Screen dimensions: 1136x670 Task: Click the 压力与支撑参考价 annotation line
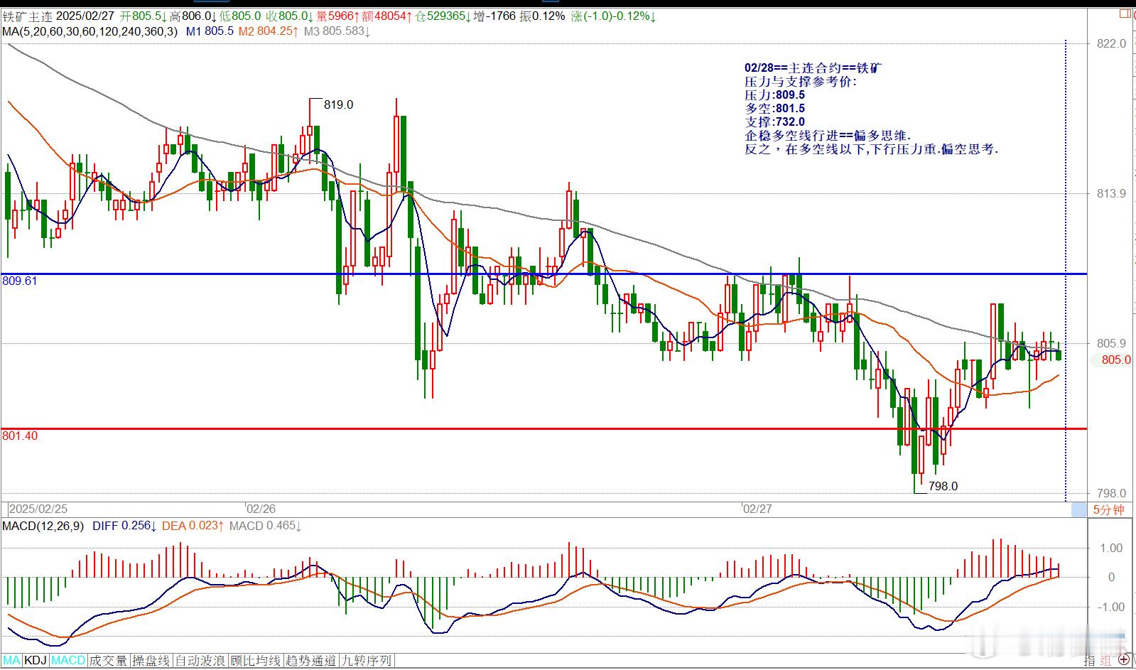(x=801, y=82)
